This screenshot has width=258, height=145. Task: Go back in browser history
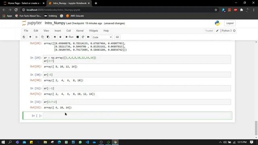(x=4, y=10)
